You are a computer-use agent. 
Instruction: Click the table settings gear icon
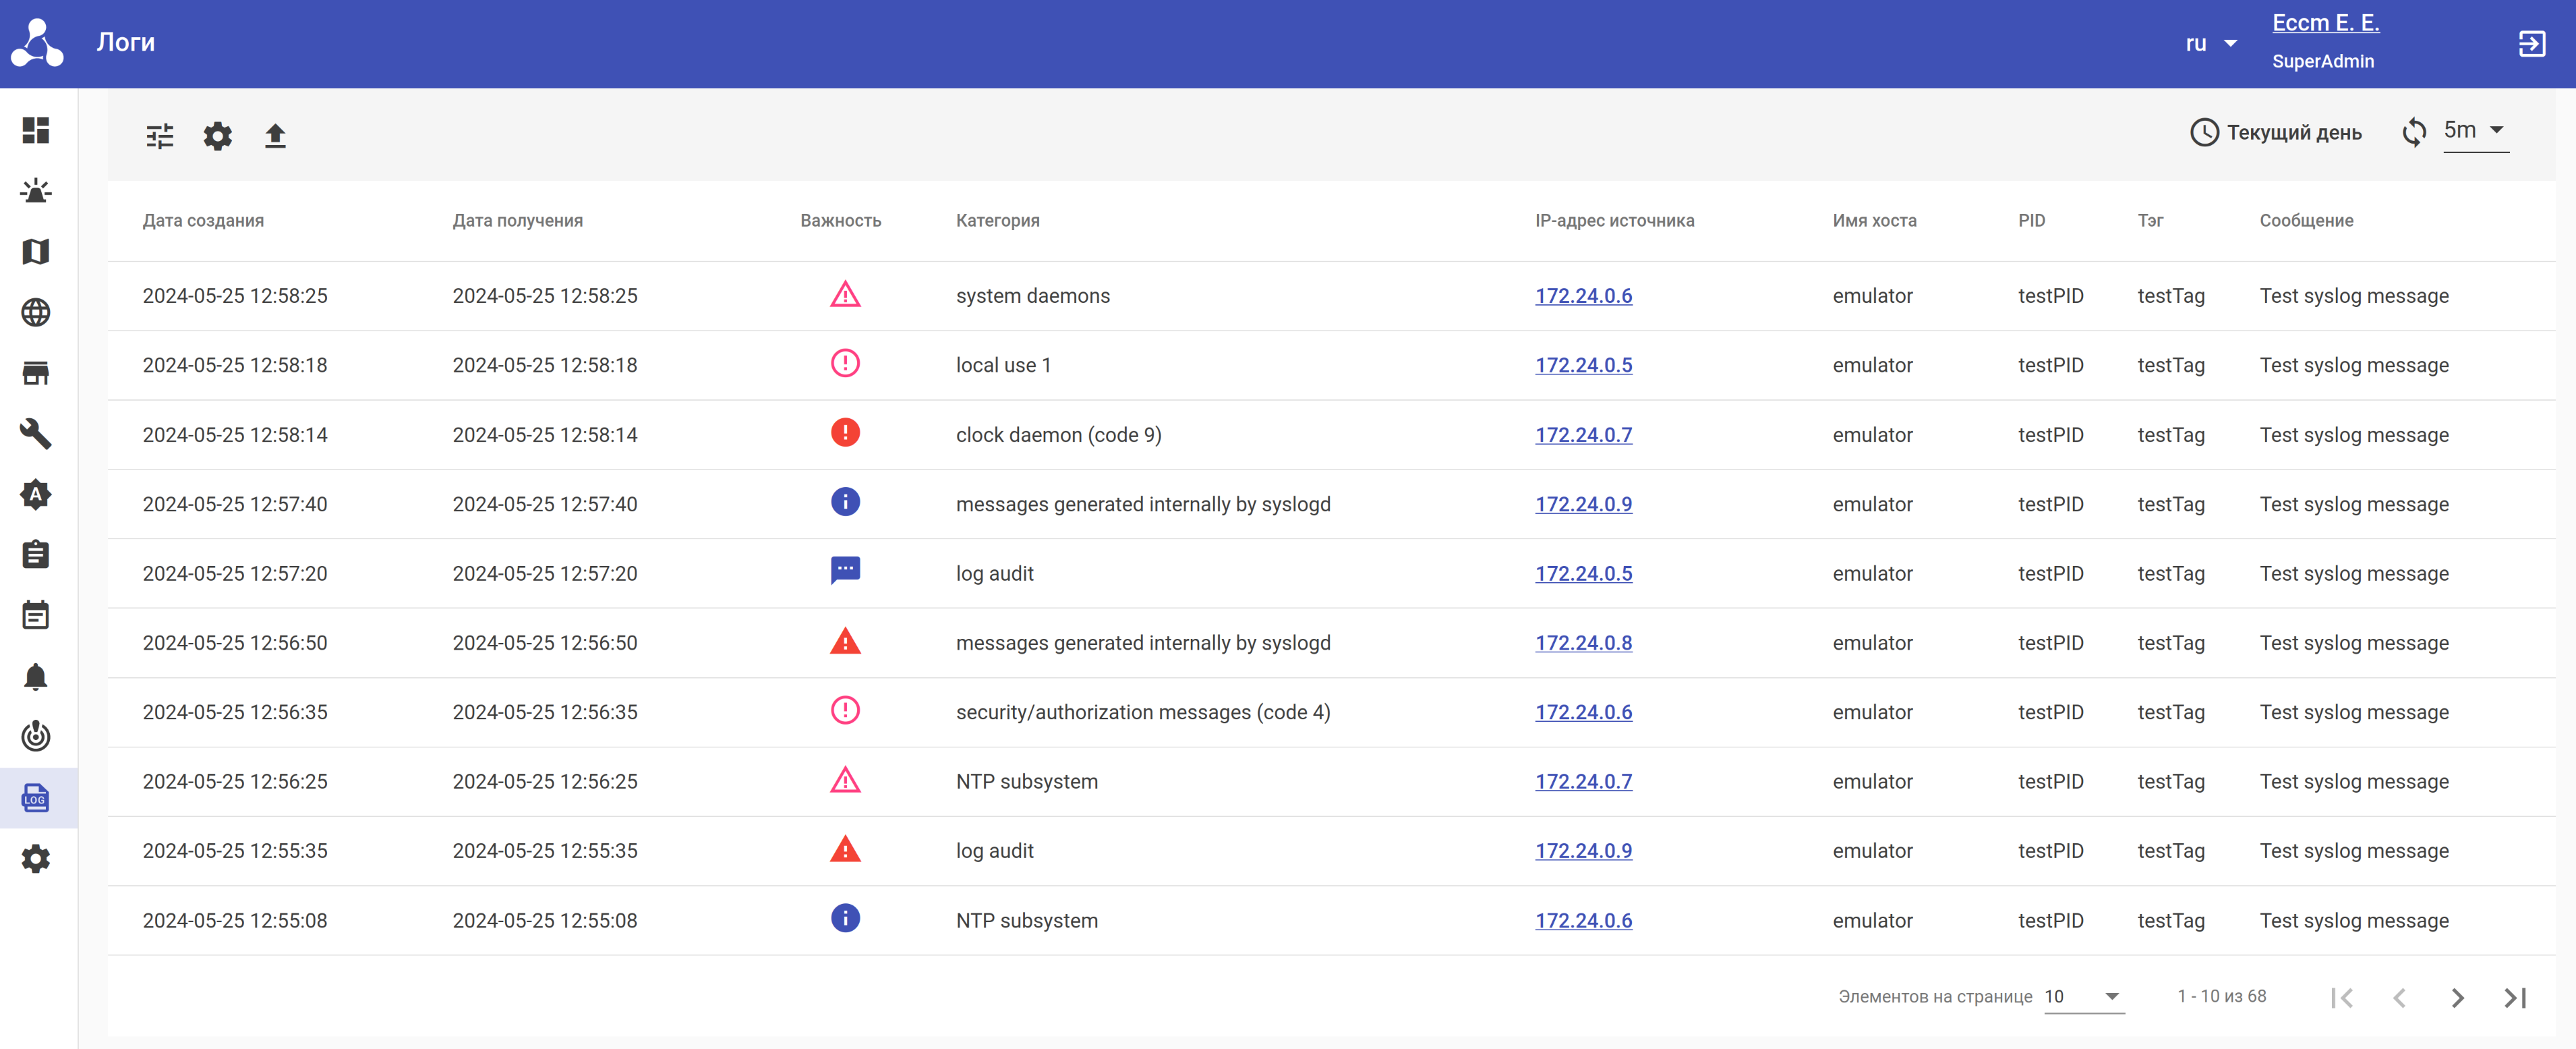tap(217, 135)
